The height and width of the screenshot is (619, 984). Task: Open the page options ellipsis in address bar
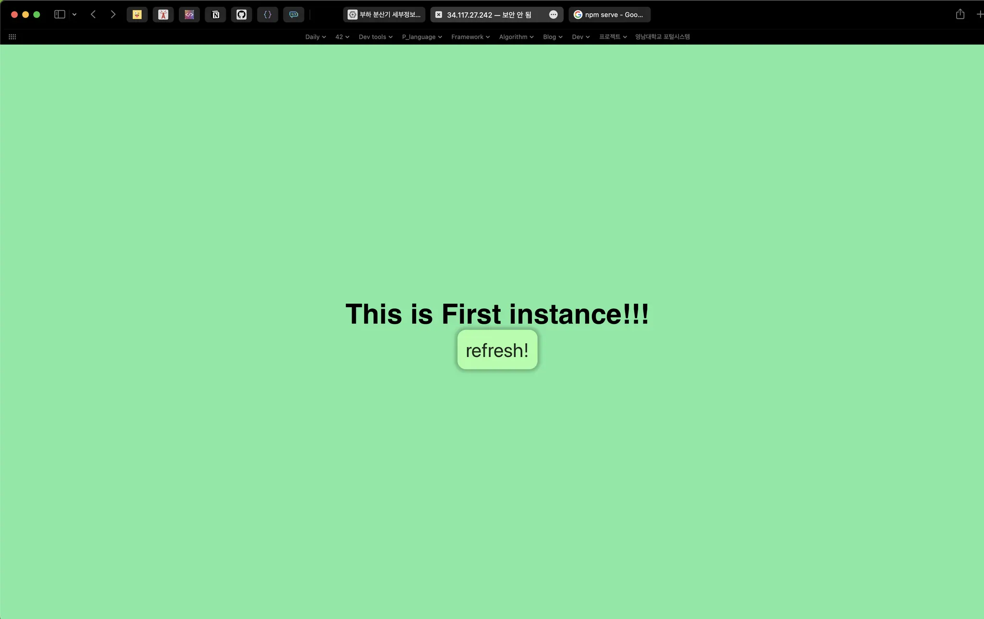point(553,14)
